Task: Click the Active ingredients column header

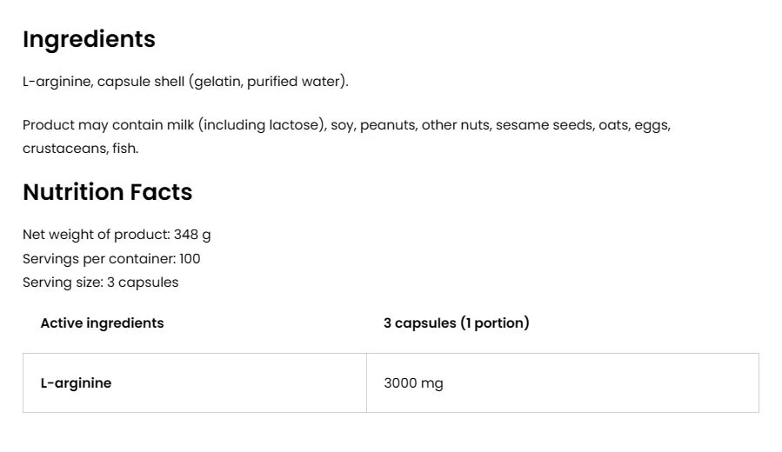Action: tap(102, 323)
